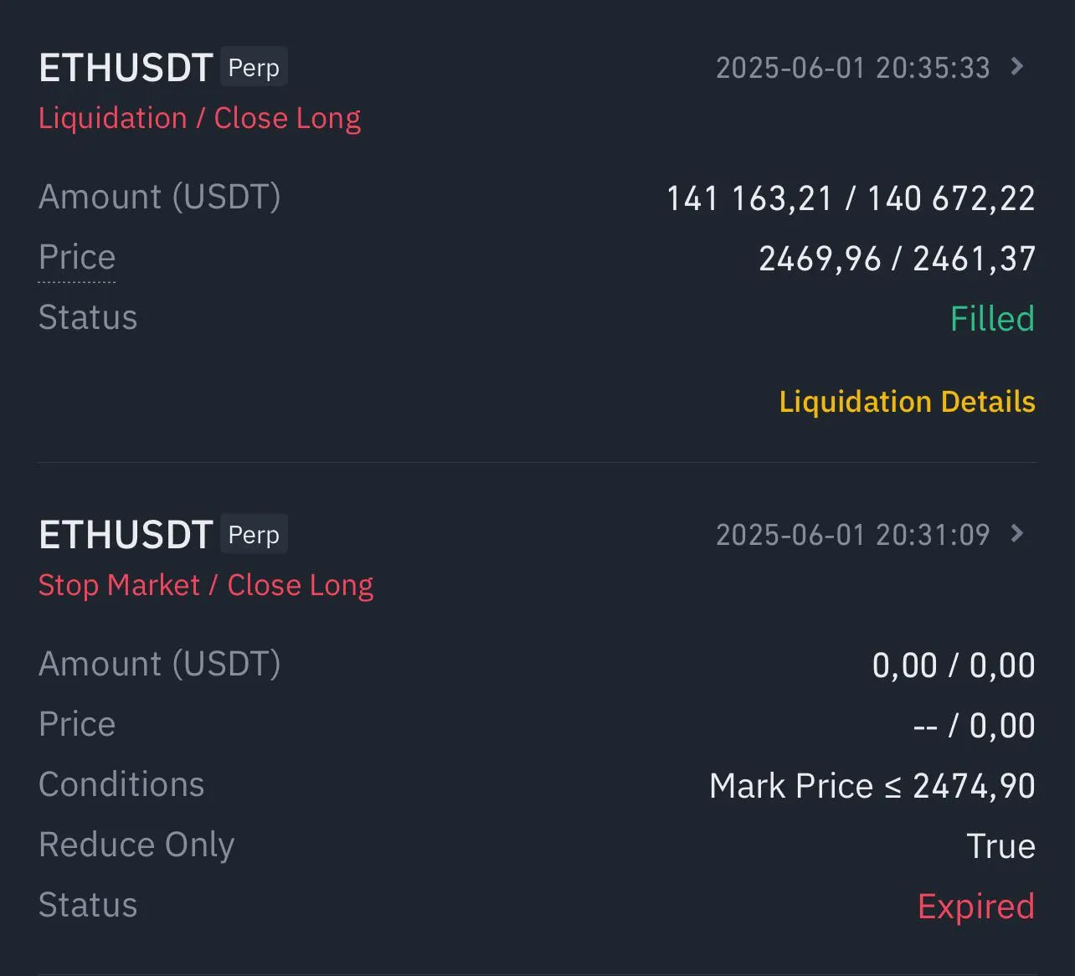Expand the liquidation order chevron arrow
The image size is (1075, 976).
[x=1017, y=67]
